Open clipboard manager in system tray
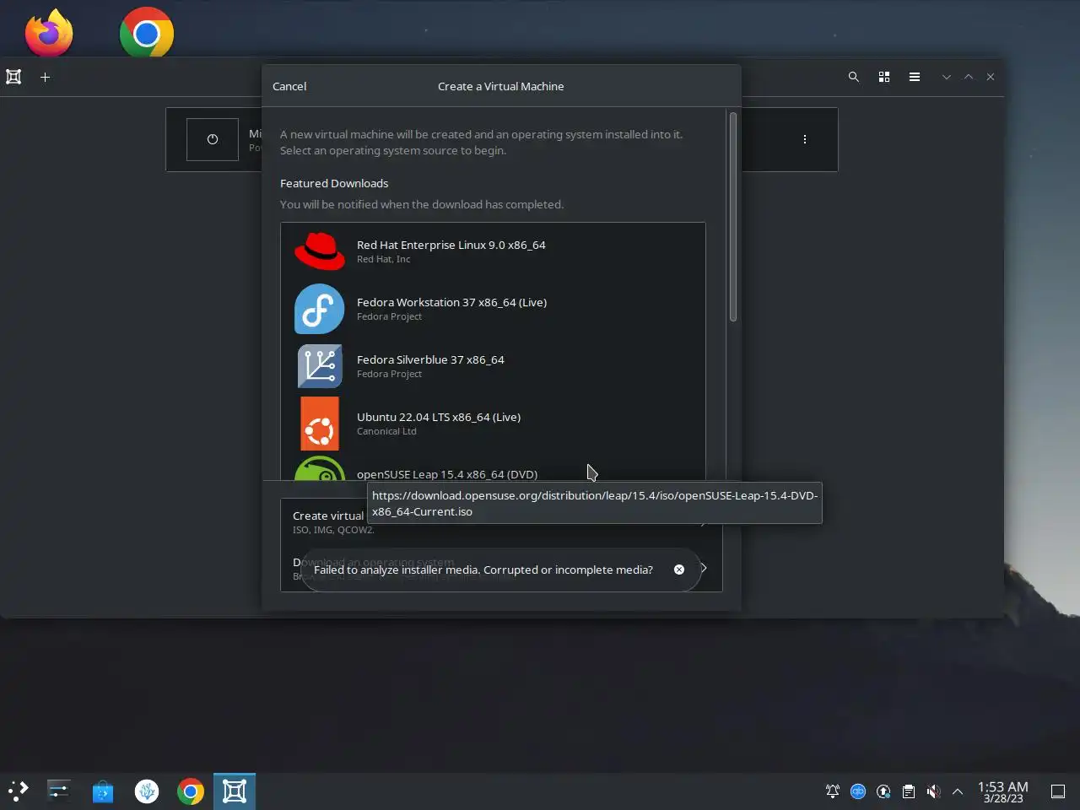Screen dimensions: 1080x810 point(909,791)
